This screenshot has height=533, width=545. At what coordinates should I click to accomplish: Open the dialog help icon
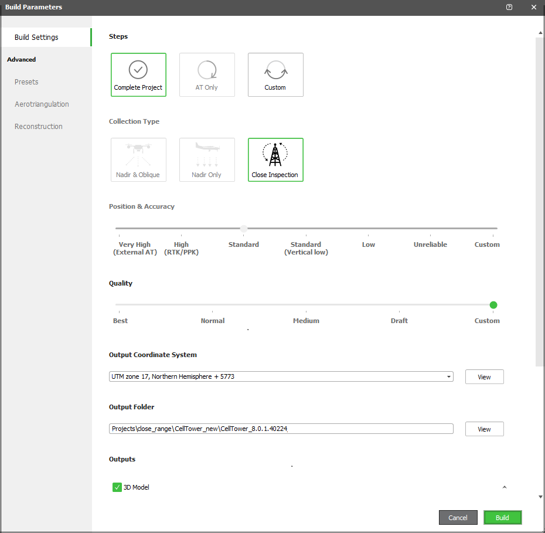coord(509,7)
